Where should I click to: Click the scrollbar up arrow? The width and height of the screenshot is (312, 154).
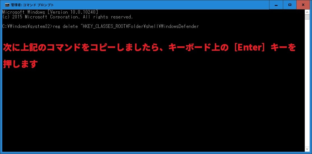(x=307, y=12)
